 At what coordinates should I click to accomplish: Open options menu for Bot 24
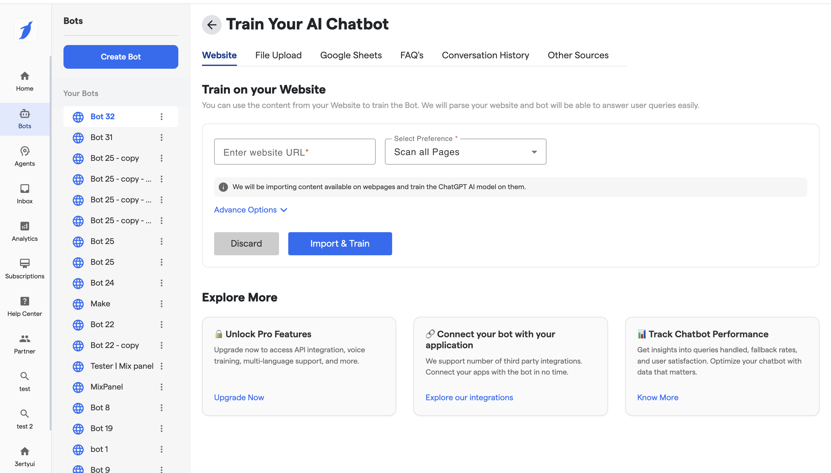pyautogui.click(x=161, y=283)
